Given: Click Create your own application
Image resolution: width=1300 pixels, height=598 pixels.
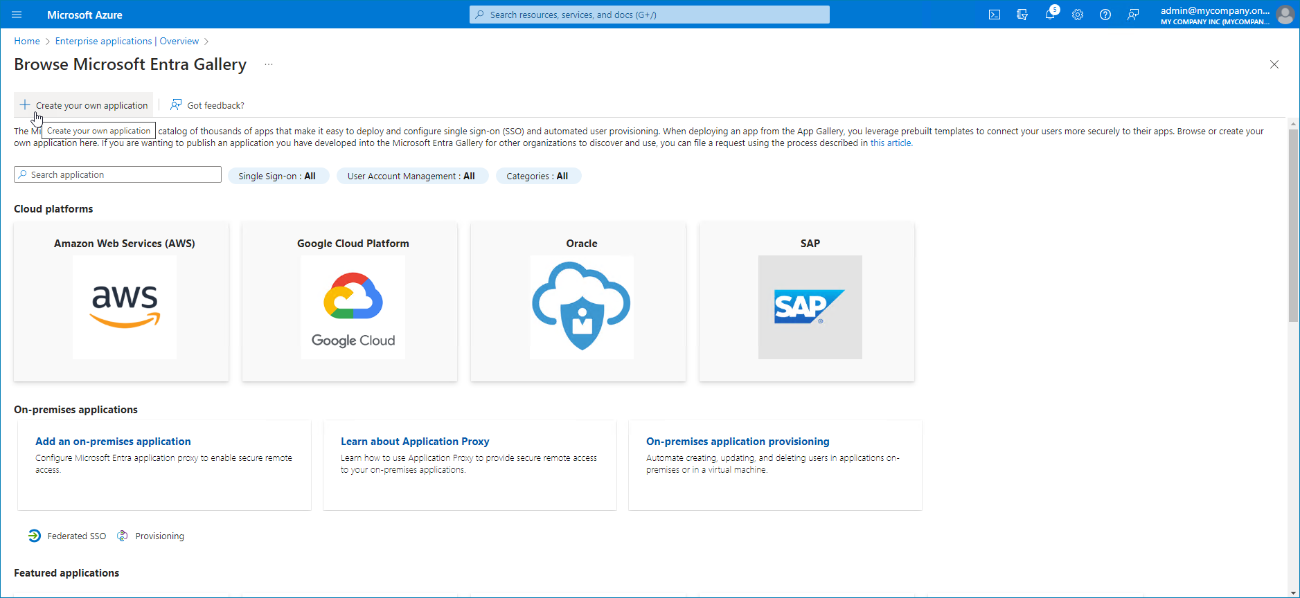Looking at the screenshot, I should 84,105.
